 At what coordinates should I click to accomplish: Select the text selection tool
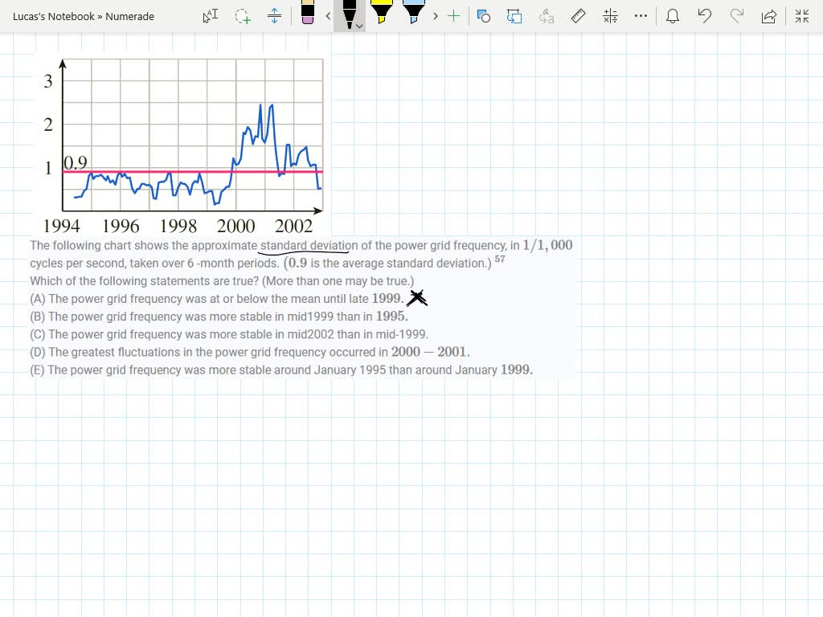point(209,16)
